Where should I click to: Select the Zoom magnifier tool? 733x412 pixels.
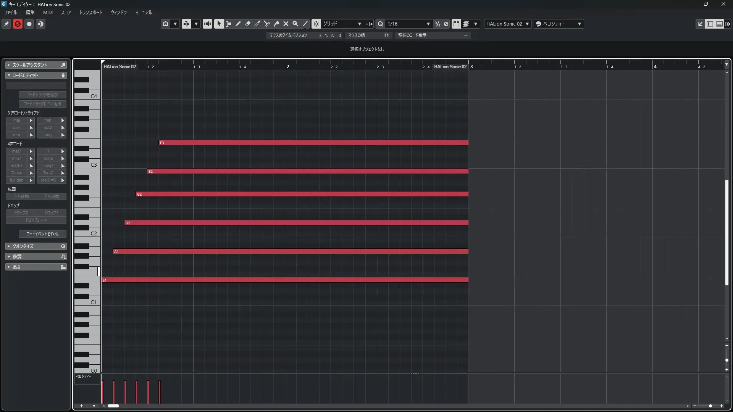click(295, 24)
